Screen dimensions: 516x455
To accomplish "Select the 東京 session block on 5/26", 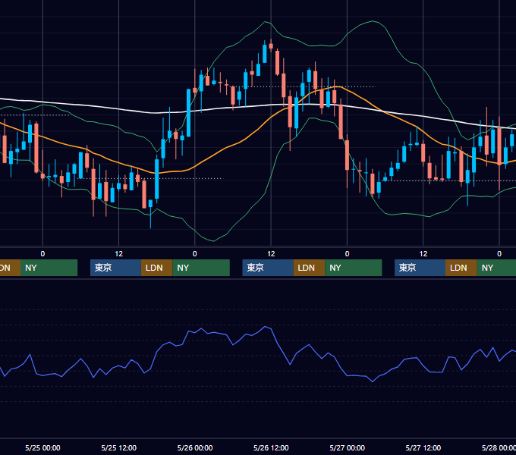I will tap(268, 268).
